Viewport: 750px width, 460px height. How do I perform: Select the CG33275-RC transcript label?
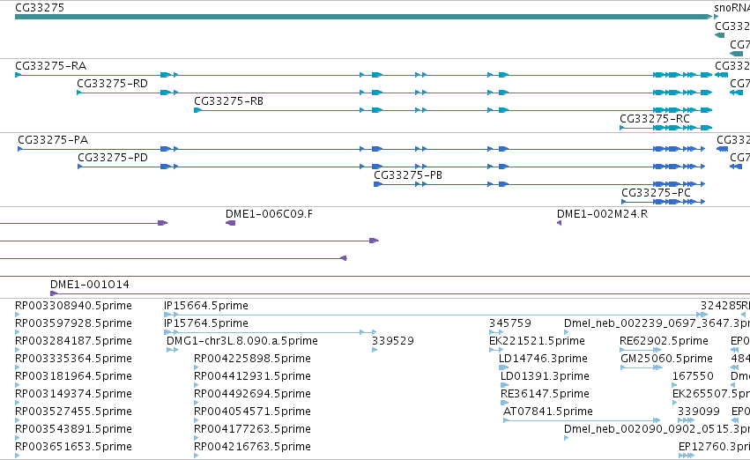pos(655,119)
